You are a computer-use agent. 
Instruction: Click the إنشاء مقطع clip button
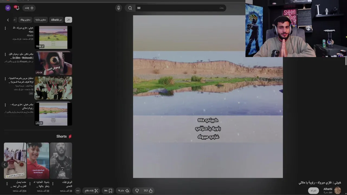tap(91, 191)
